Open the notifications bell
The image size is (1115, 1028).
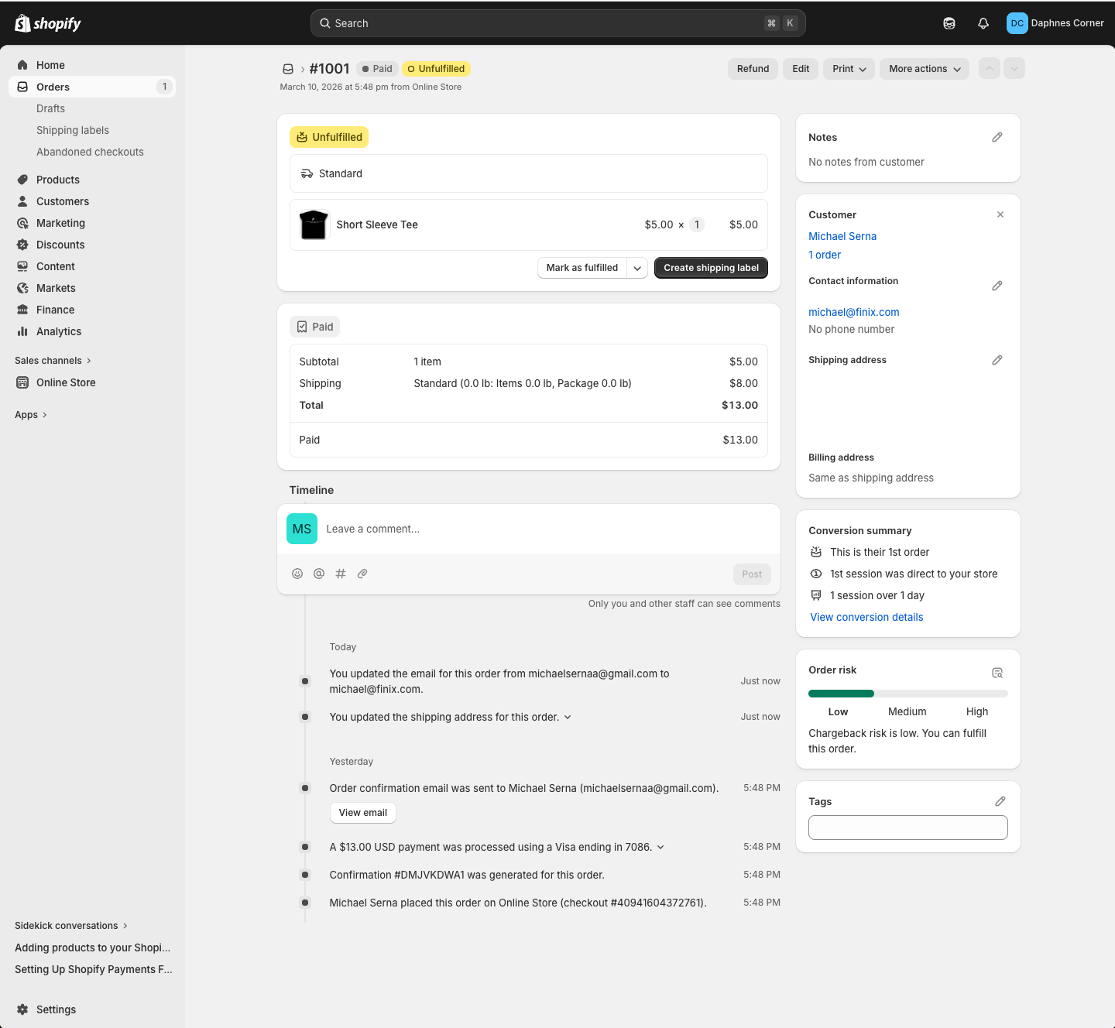983,23
